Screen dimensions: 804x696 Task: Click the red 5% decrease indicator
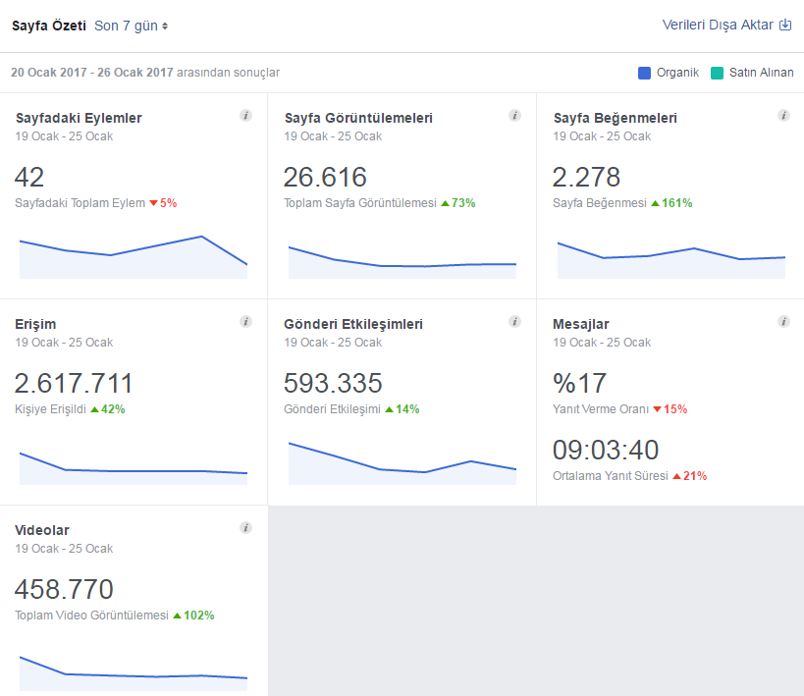coord(163,203)
